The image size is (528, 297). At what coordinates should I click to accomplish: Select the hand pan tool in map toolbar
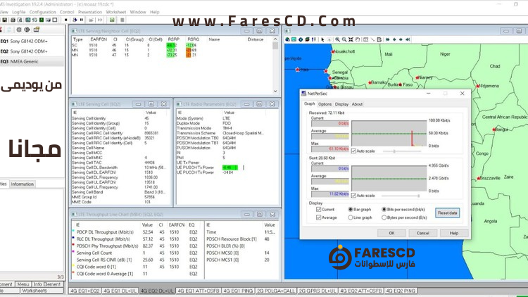pos(358,39)
